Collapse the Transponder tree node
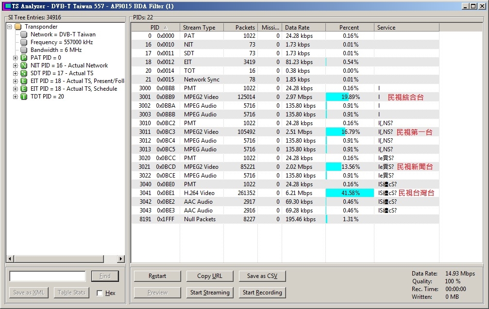This screenshot has width=489, height=309. [x=10, y=27]
